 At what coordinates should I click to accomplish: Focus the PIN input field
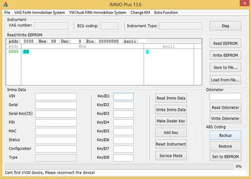(56, 123)
